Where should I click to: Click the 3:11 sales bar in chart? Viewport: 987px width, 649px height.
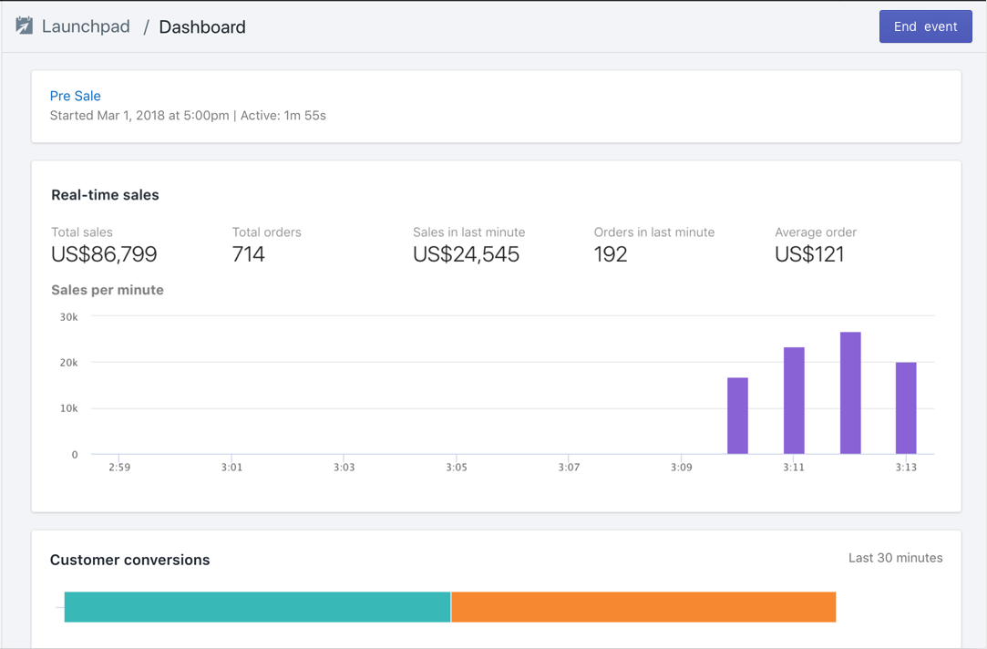click(794, 400)
